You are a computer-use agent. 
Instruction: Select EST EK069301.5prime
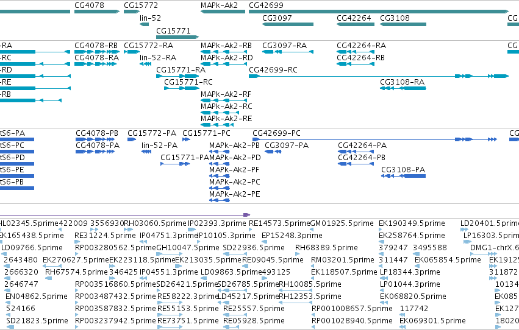pyautogui.click(x=432, y=321)
